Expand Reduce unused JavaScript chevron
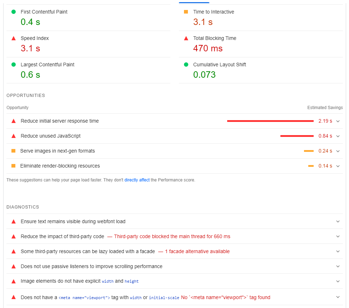 [338, 136]
